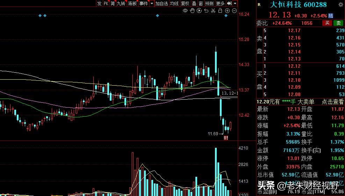
Task: Click the 发 toolbar button
Action: [x=100, y=3]
